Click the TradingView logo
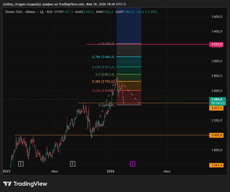This screenshot has width=230, height=192. pos(25,184)
